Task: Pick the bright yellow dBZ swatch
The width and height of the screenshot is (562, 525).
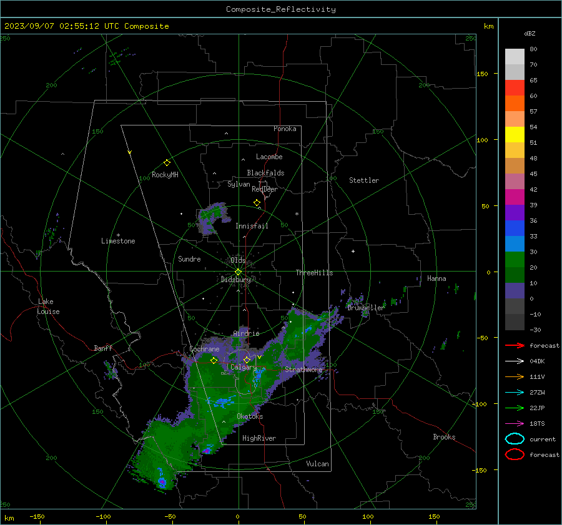Action: coord(515,134)
